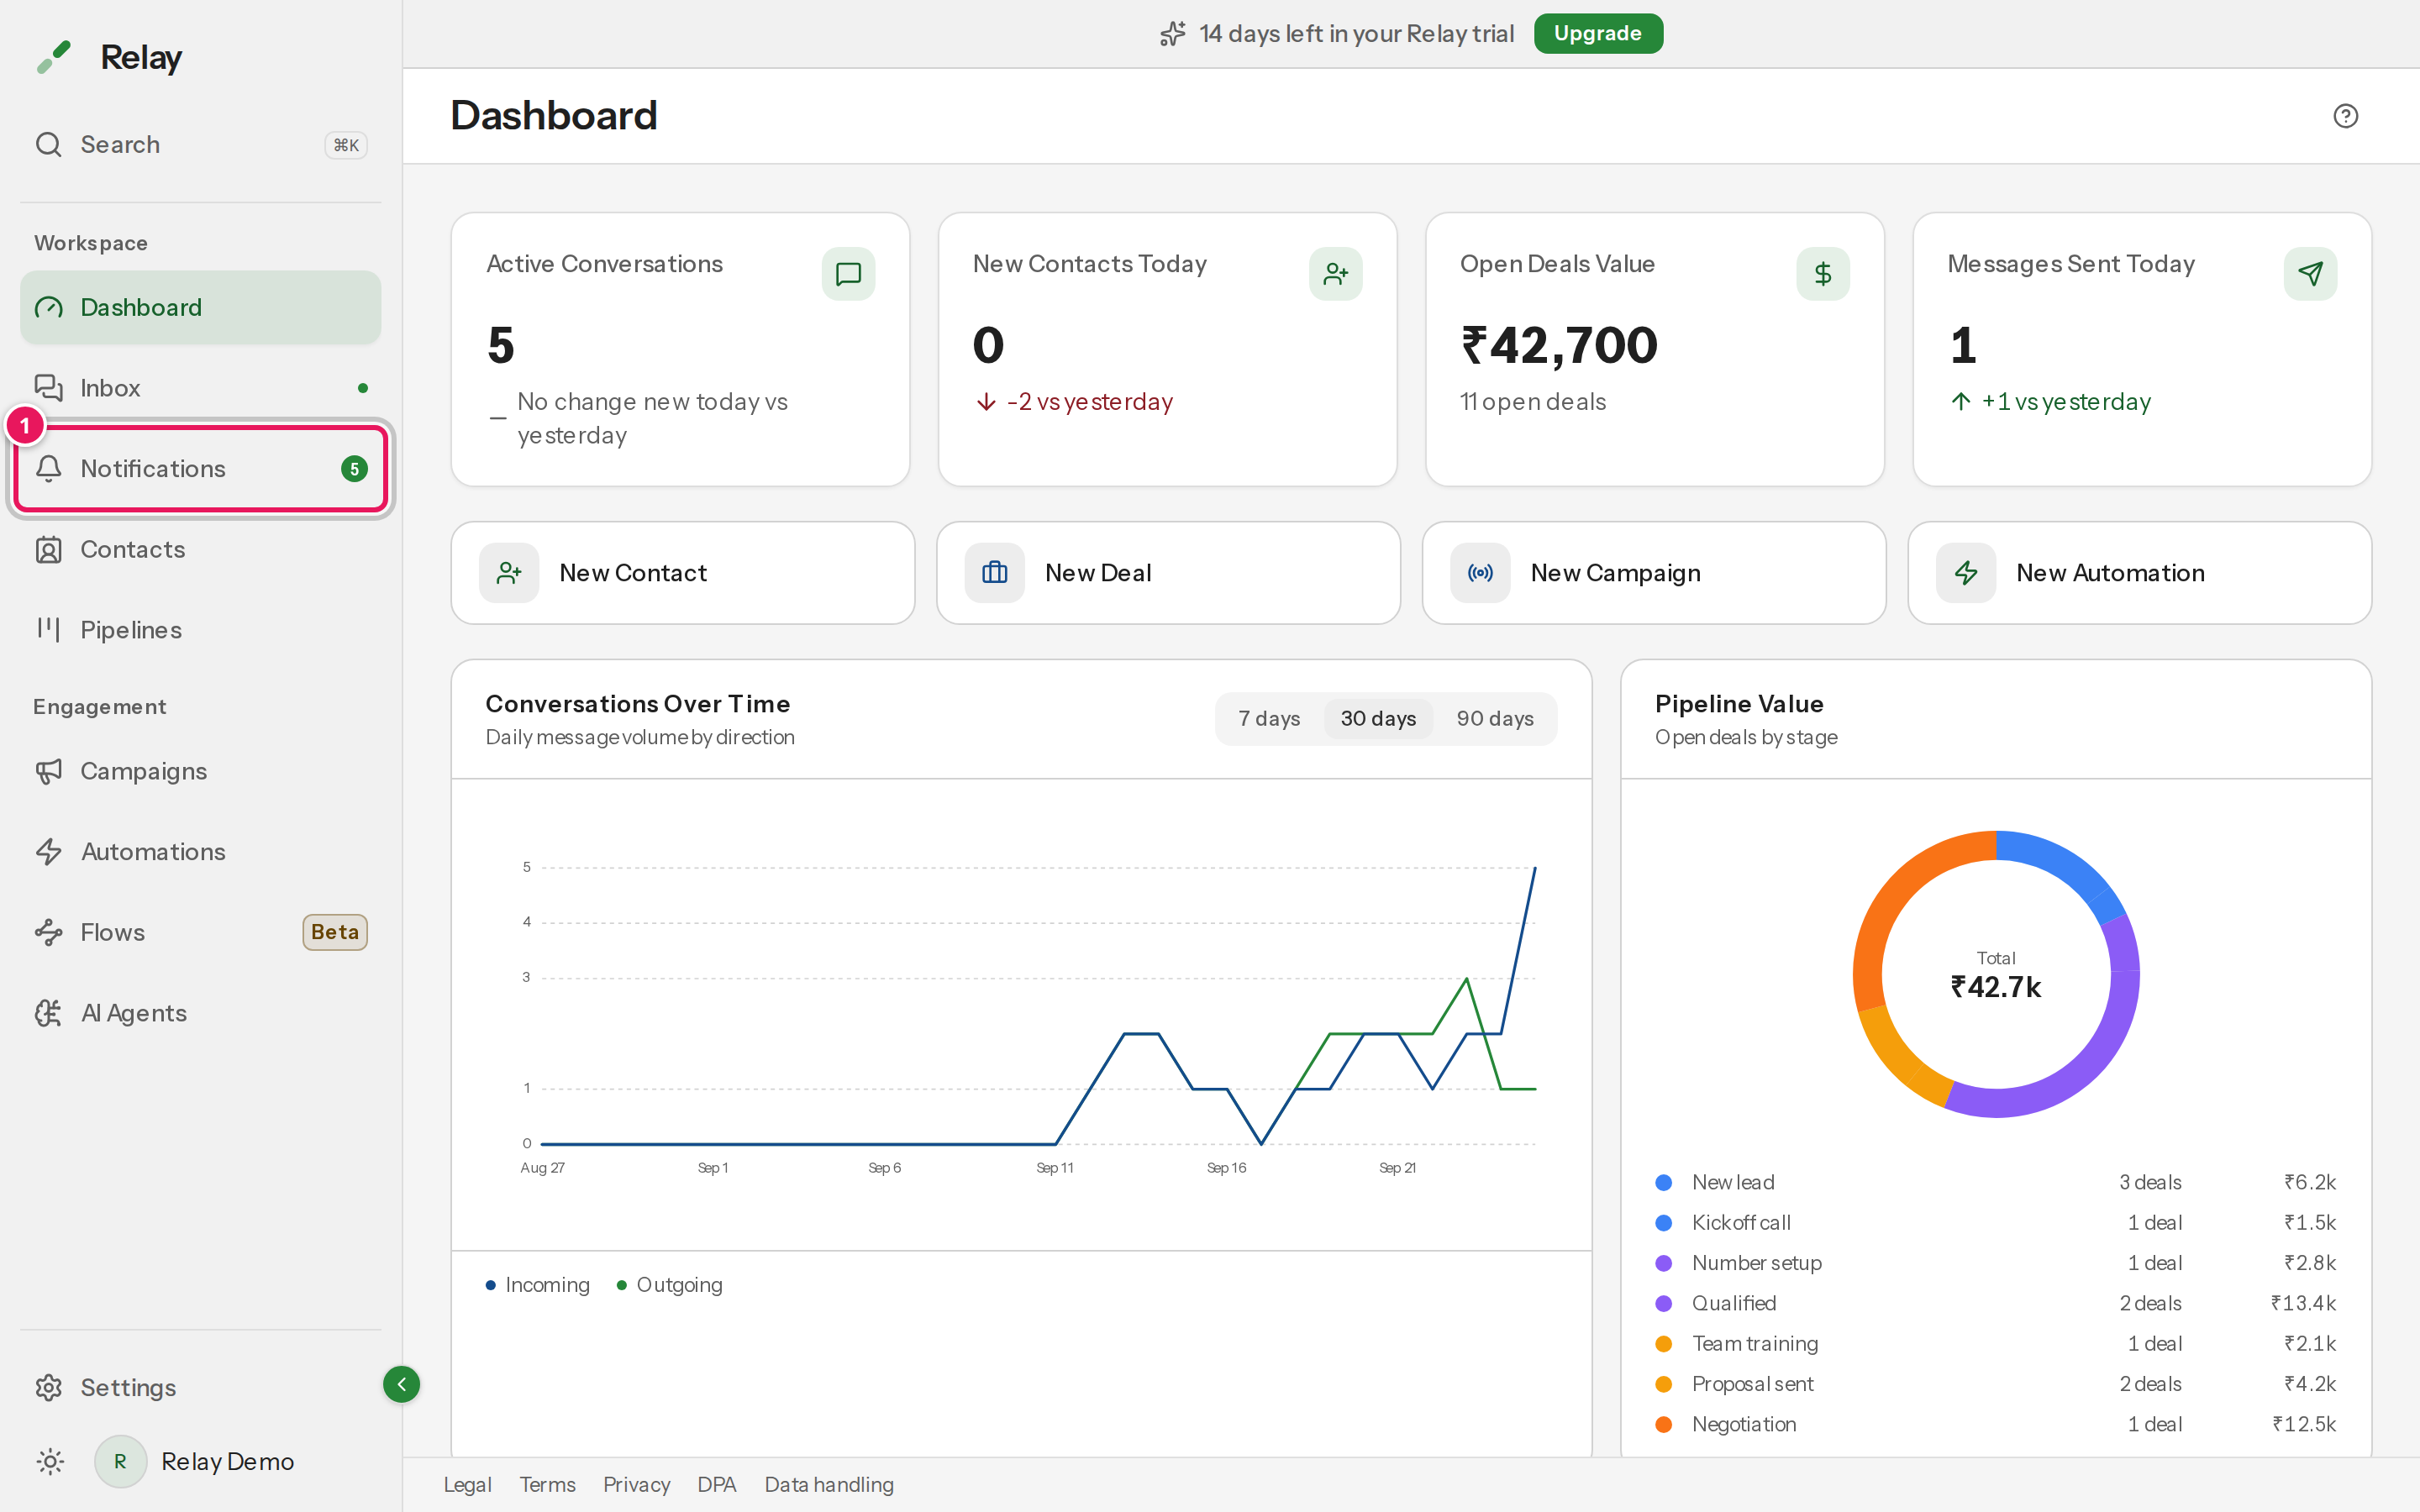Click the Qualified purple legend dot
Viewport: 2420px width, 1512px height.
tap(1664, 1304)
